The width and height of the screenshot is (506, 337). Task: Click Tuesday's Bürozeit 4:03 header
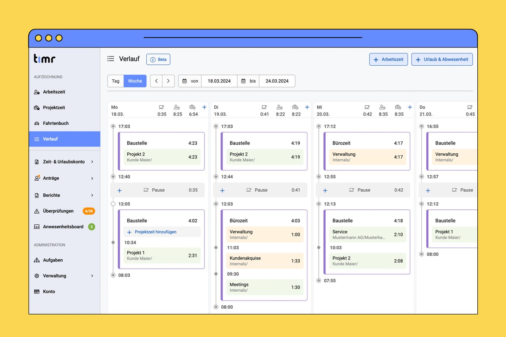point(265,221)
